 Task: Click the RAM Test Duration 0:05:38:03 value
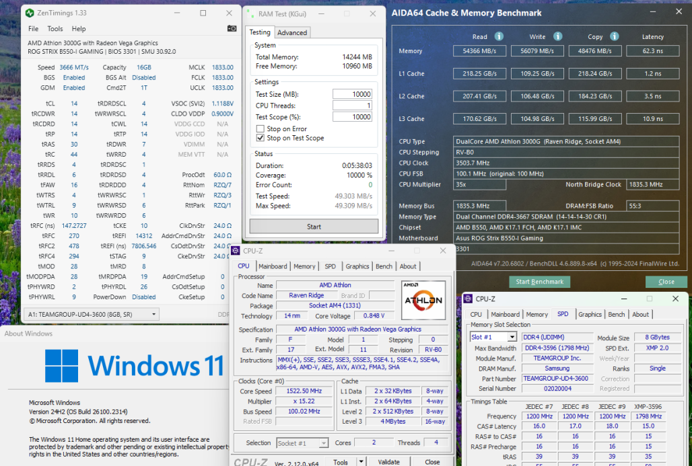[357, 166]
